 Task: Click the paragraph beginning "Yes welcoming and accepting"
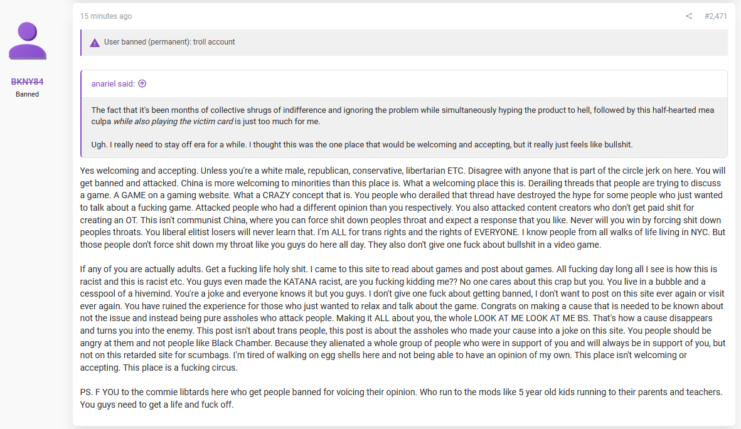point(403,208)
